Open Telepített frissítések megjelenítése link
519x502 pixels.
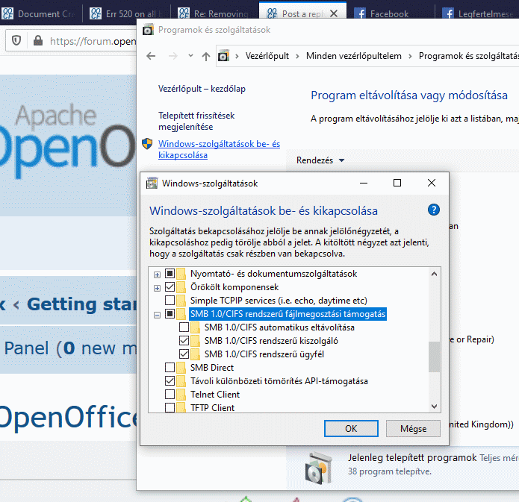196,121
